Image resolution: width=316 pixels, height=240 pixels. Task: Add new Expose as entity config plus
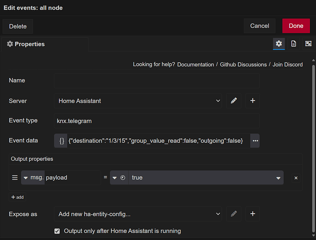click(x=253, y=214)
